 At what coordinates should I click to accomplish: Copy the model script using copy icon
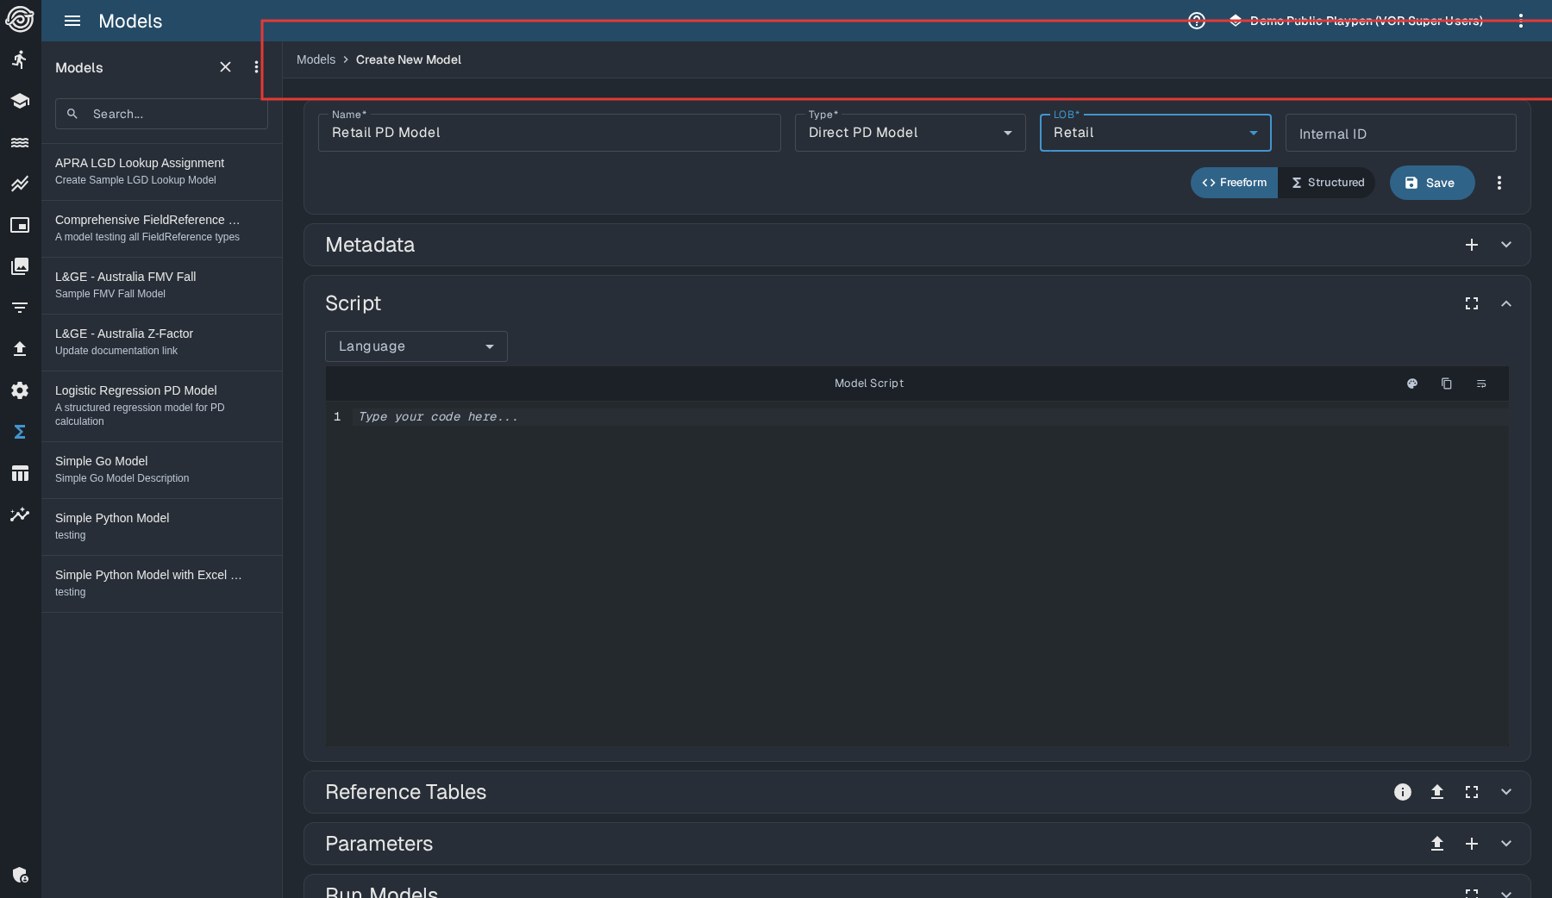[x=1447, y=384]
